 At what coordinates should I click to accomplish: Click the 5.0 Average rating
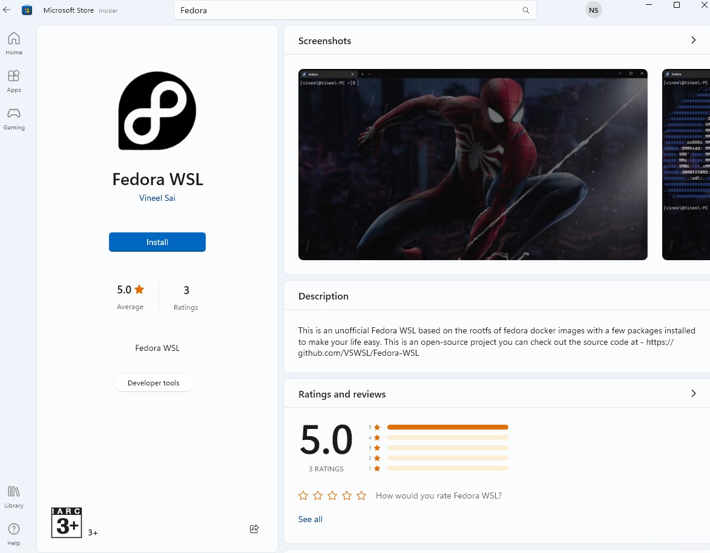[x=130, y=297]
